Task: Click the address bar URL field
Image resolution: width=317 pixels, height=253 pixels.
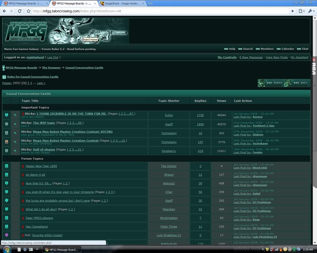Action: pos(155,11)
